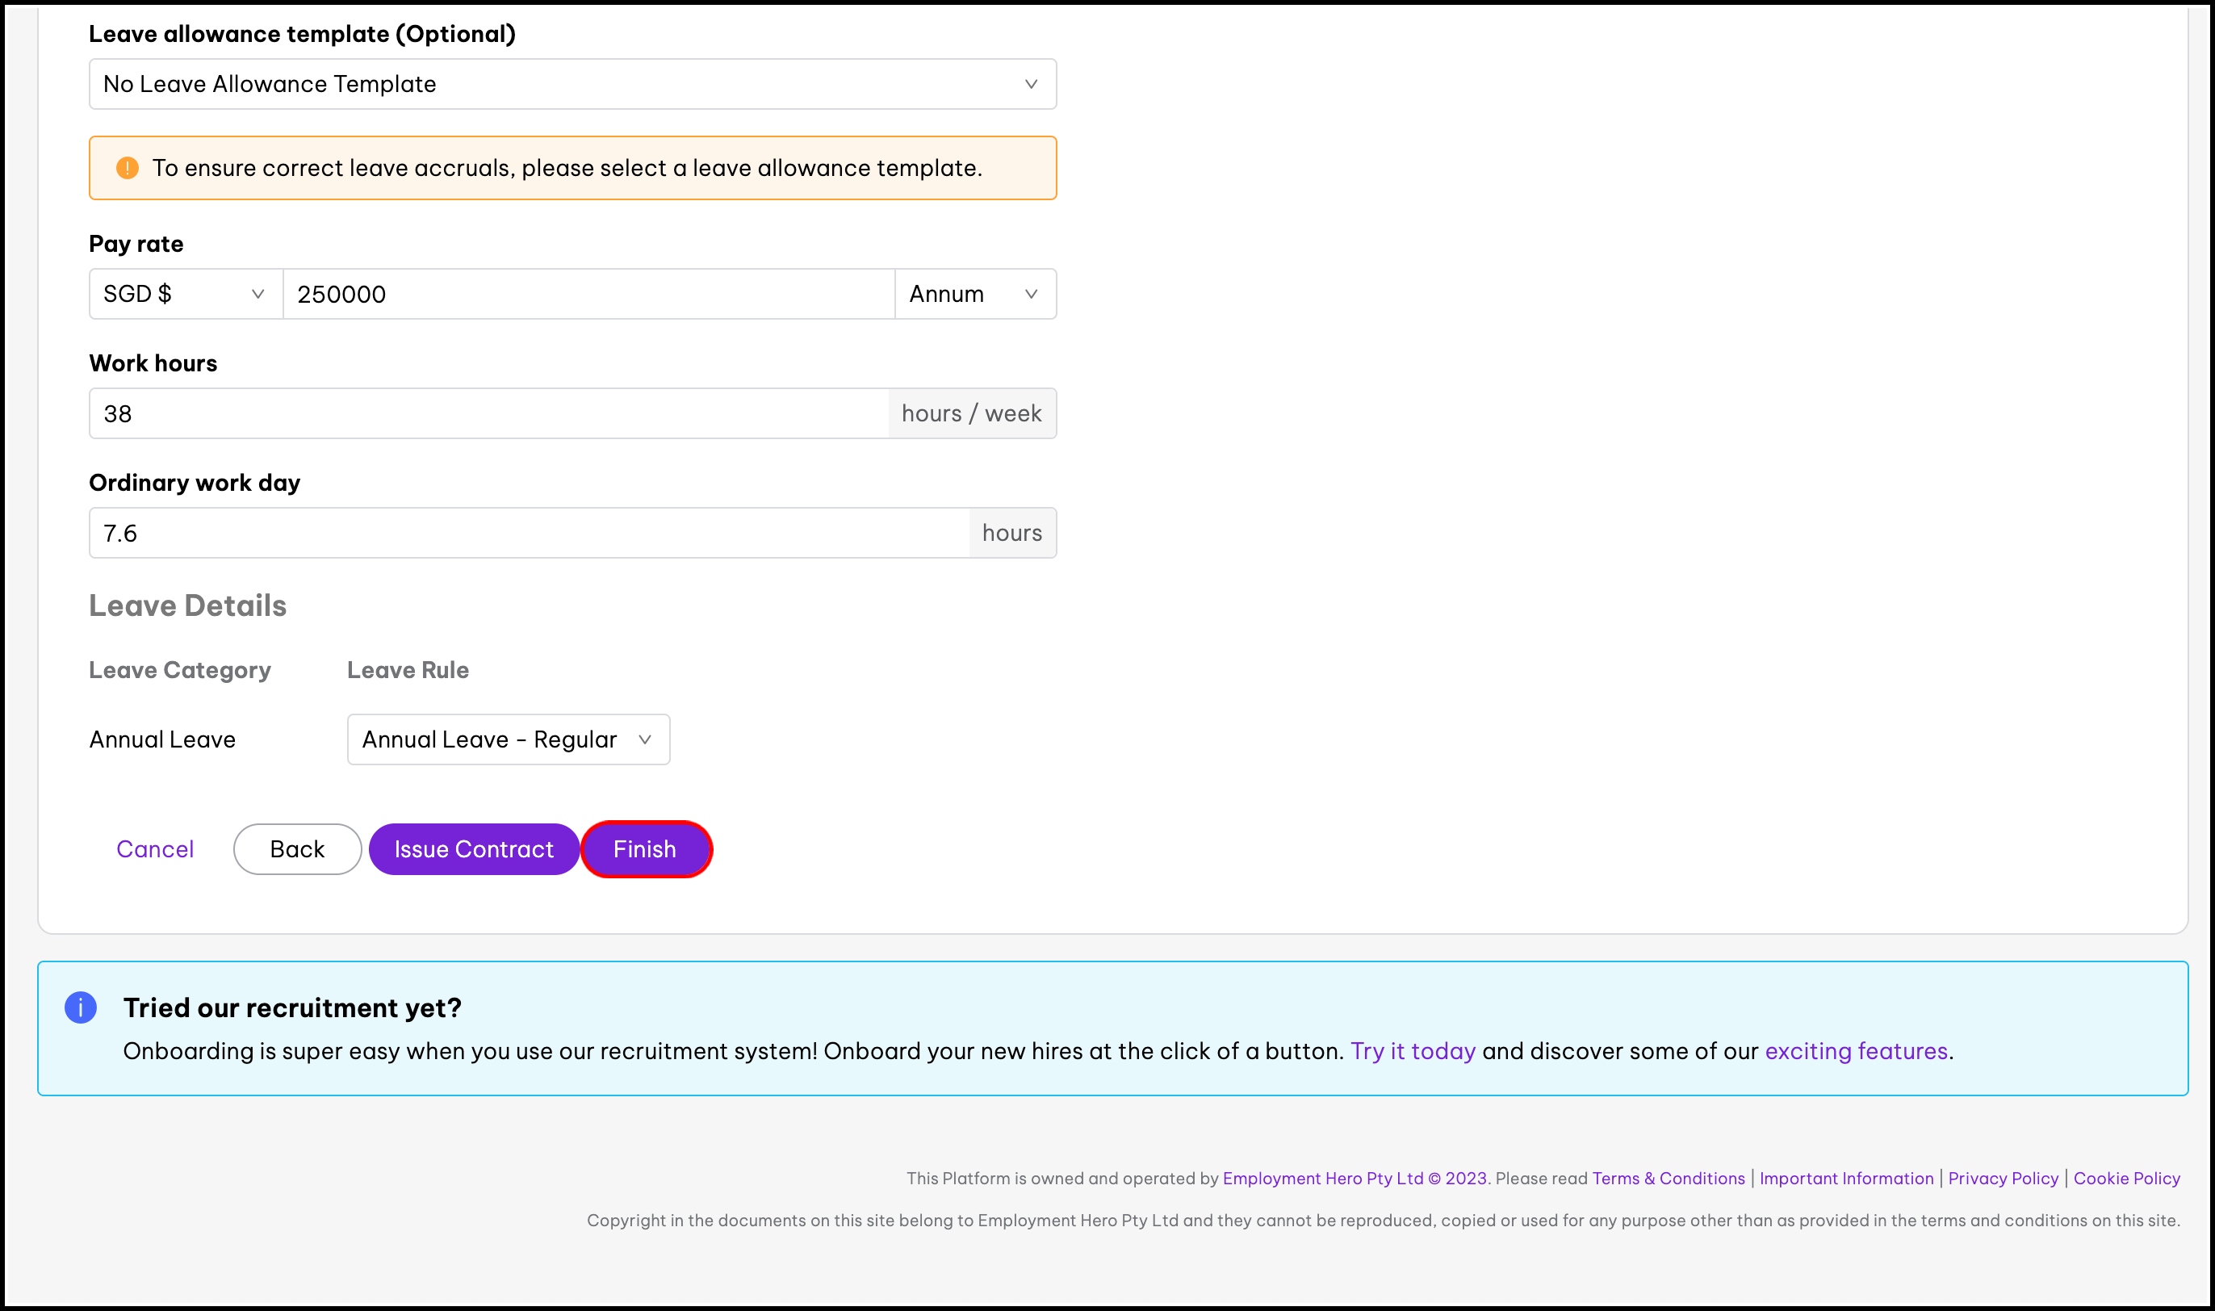The width and height of the screenshot is (2215, 1311).
Task: Open the Leave allowance template dropdown
Action: tap(572, 84)
